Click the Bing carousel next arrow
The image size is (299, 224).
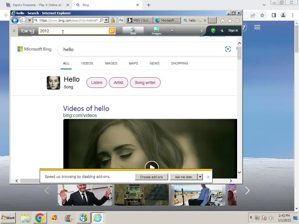pyautogui.click(x=247, y=190)
